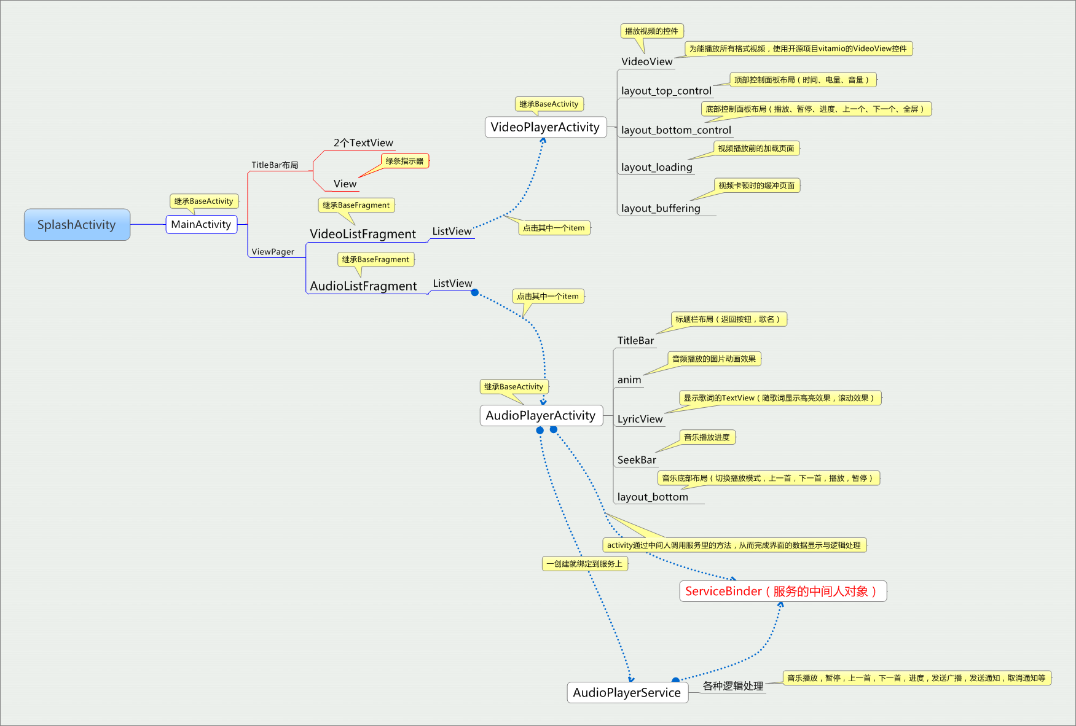Click the layout_buffering node
This screenshot has width=1076, height=726.
[661, 208]
